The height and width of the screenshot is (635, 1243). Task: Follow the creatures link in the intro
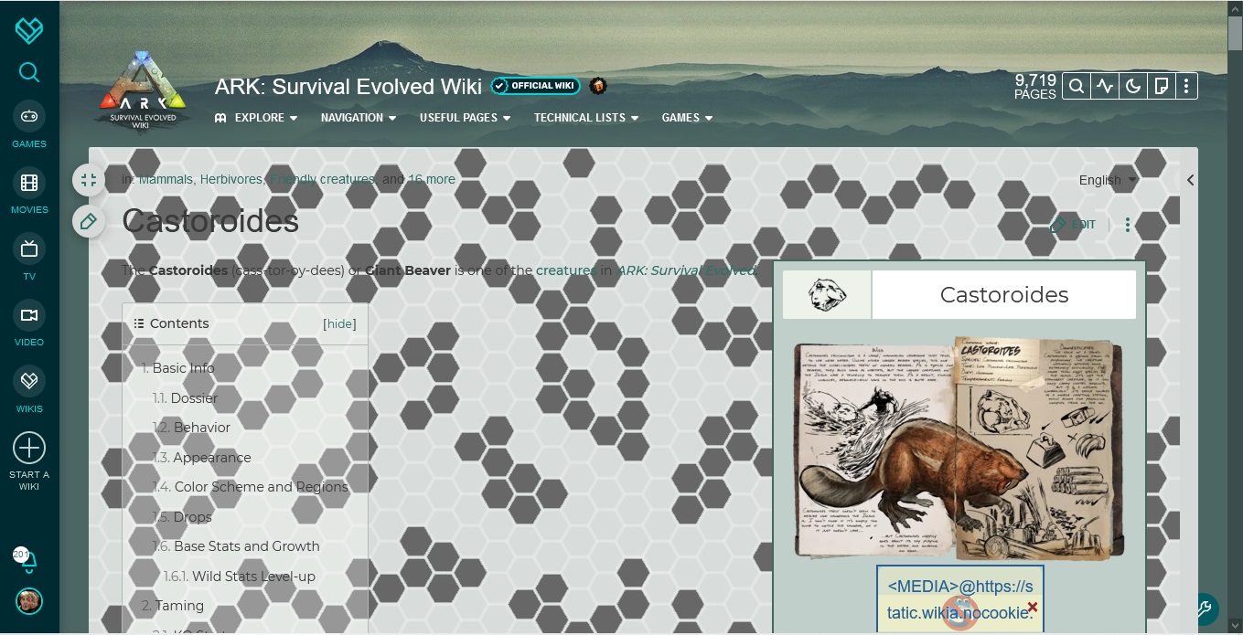566,270
